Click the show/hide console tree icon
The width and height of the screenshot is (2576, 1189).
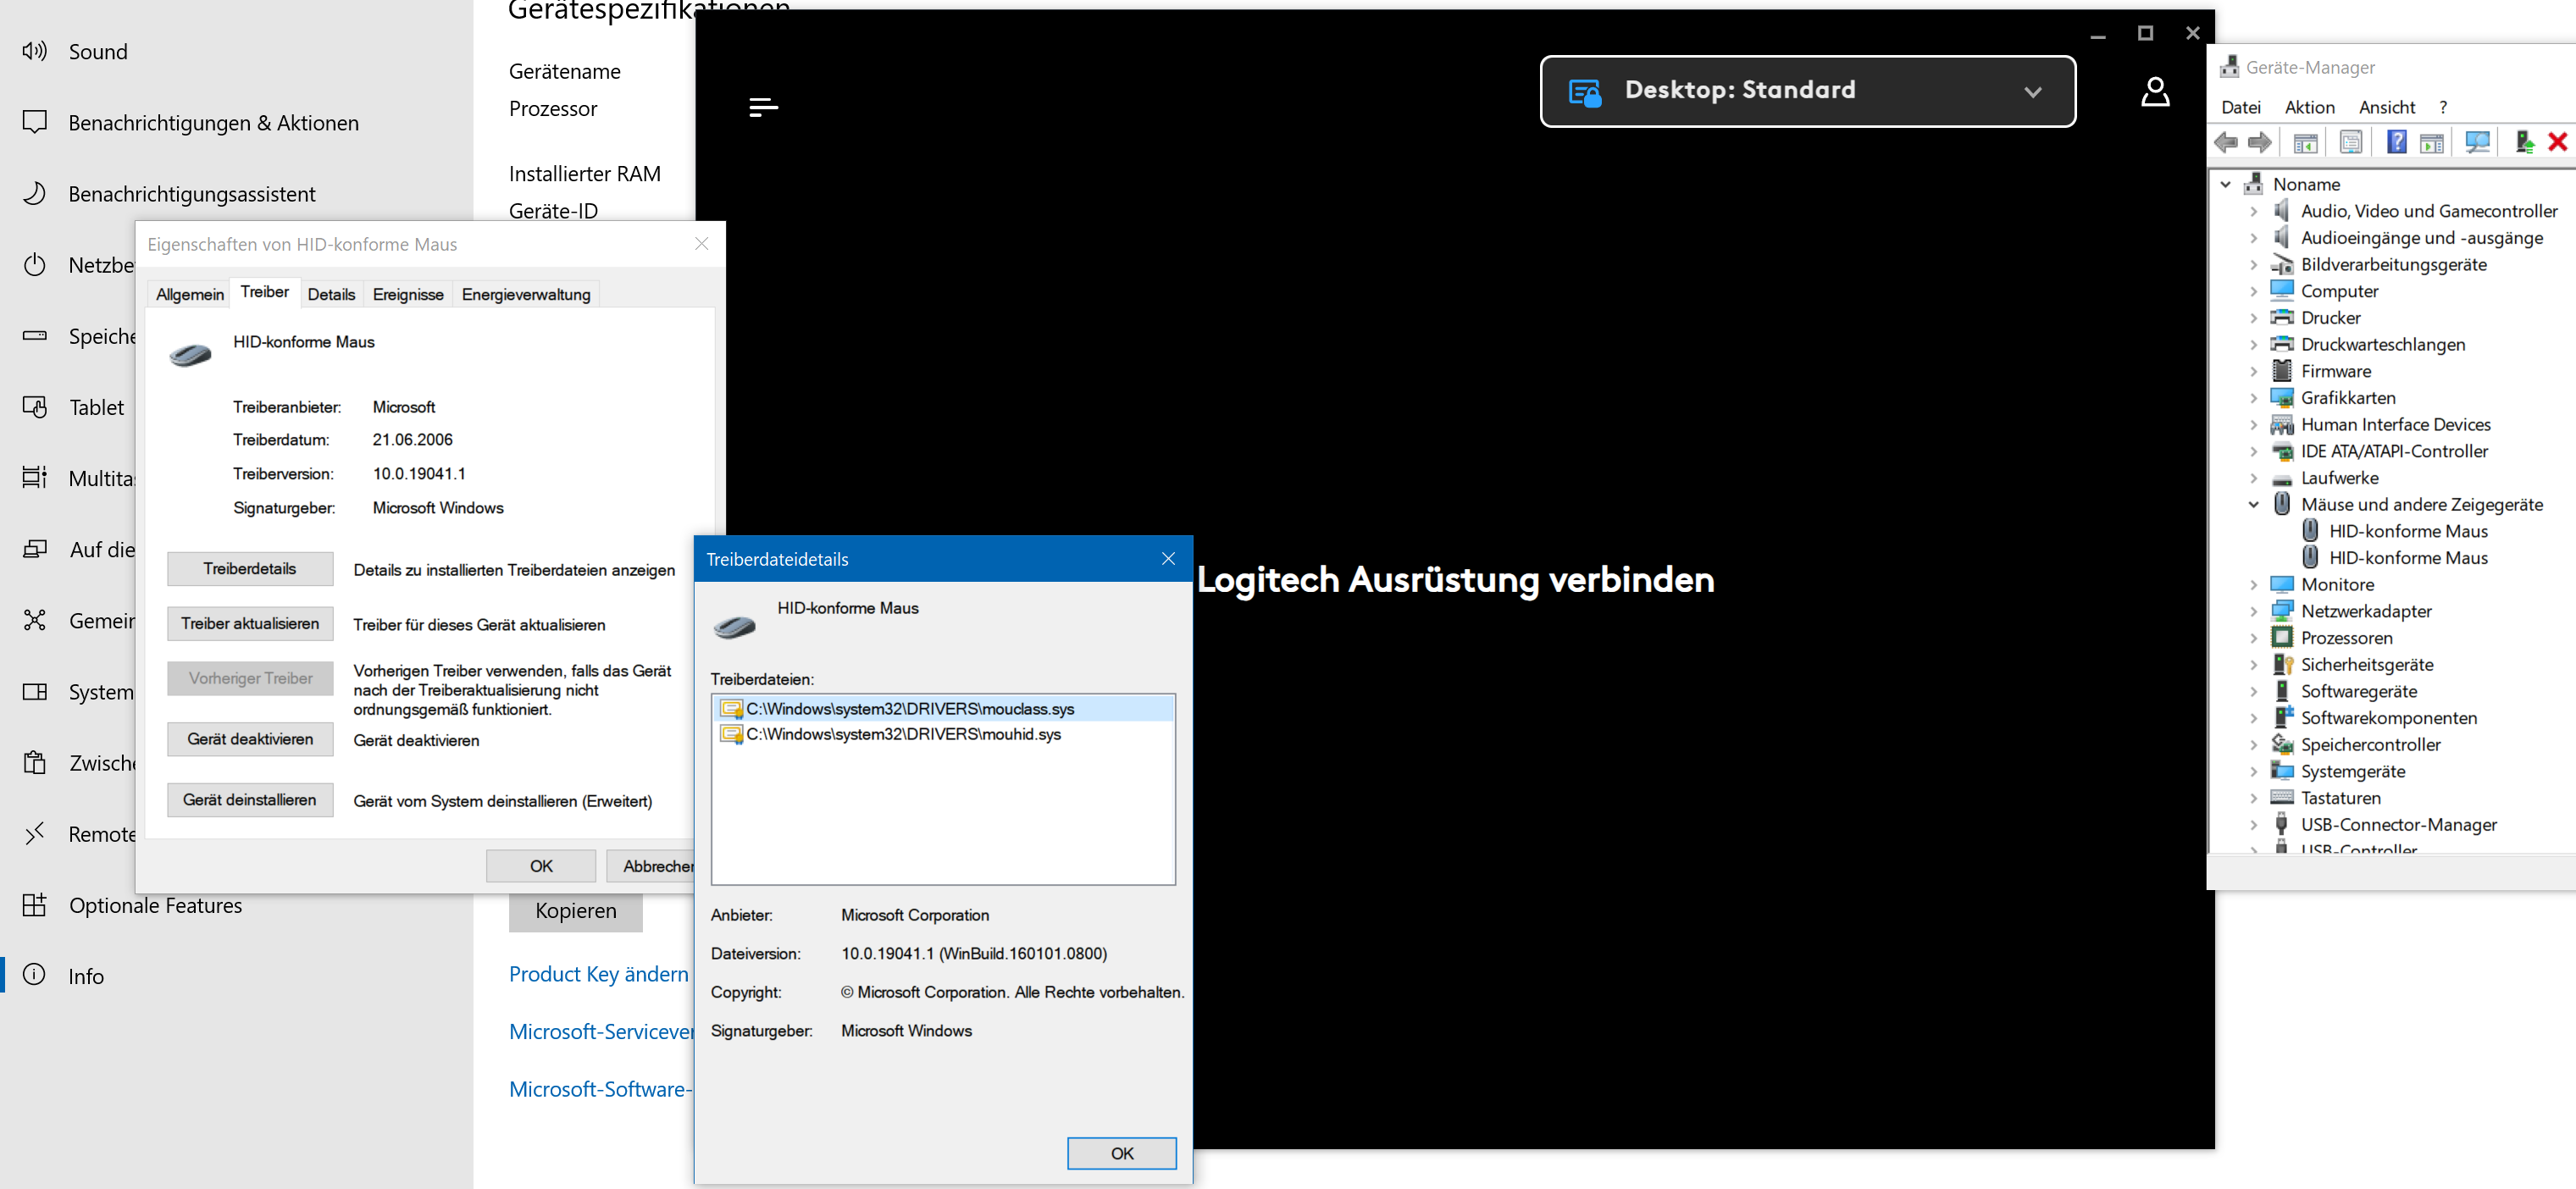2305,142
